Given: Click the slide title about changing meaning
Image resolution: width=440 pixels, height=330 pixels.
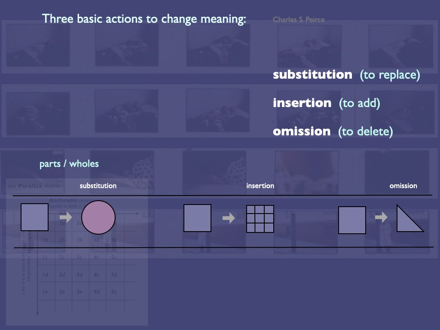Looking at the screenshot, I should click(x=144, y=19).
